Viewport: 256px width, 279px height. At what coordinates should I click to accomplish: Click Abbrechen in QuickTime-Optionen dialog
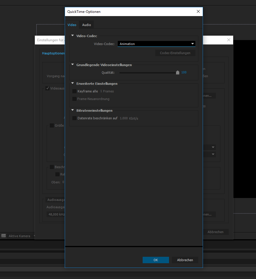coord(185,260)
